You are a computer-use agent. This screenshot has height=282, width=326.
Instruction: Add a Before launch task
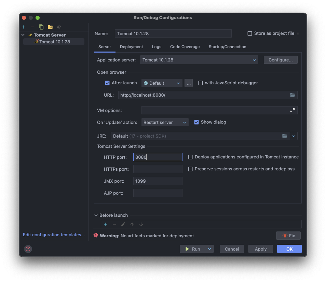click(106, 224)
